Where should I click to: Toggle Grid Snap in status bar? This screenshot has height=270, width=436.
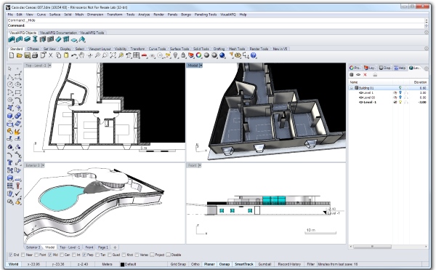pyautogui.click(x=178, y=264)
